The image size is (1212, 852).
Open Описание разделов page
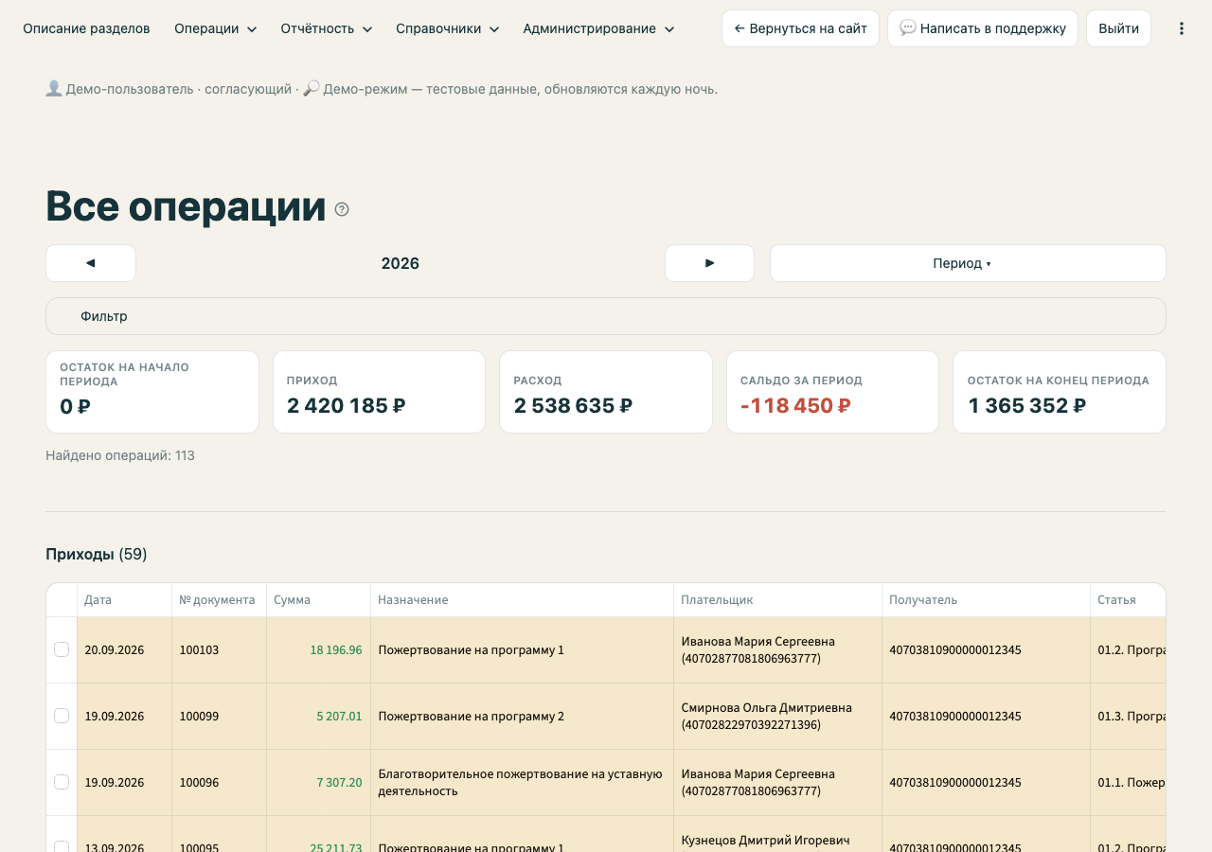[86, 28]
